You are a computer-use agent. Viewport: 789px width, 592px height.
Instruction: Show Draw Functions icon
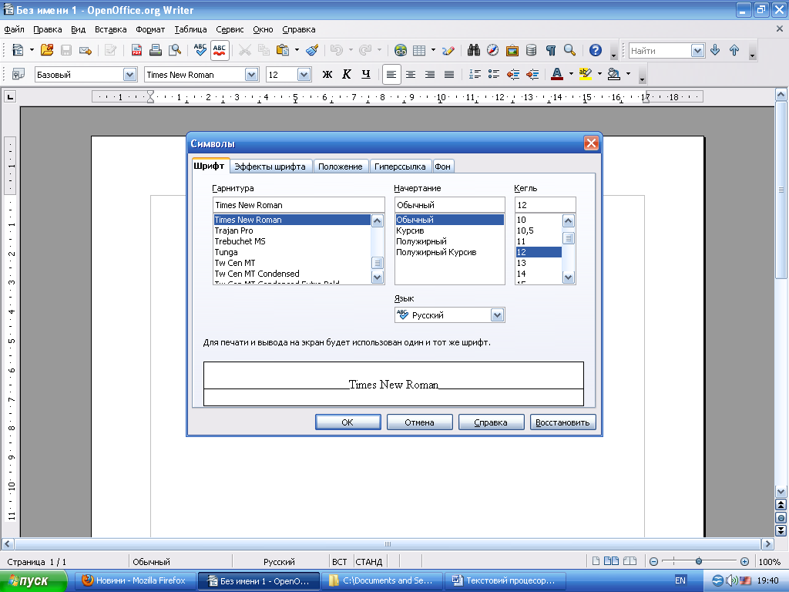(448, 50)
